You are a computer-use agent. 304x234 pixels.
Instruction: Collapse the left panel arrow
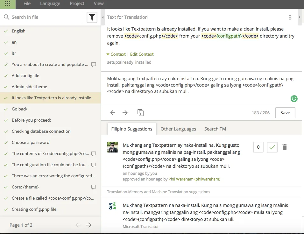coord(103,17)
